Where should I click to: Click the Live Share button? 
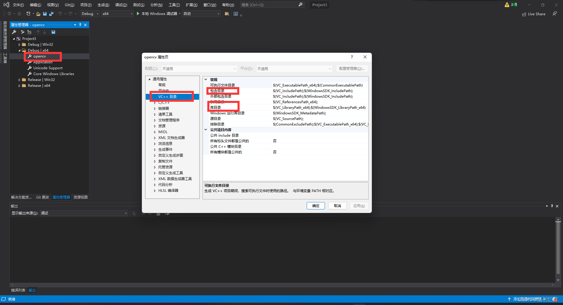pyautogui.click(x=534, y=14)
